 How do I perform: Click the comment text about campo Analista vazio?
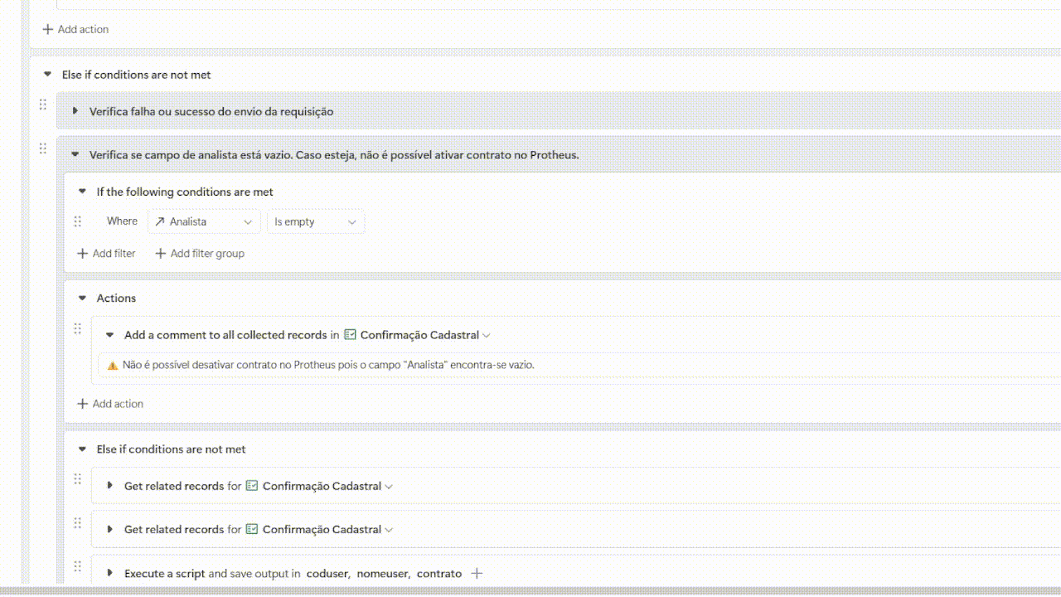pyautogui.click(x=328, y=365)
